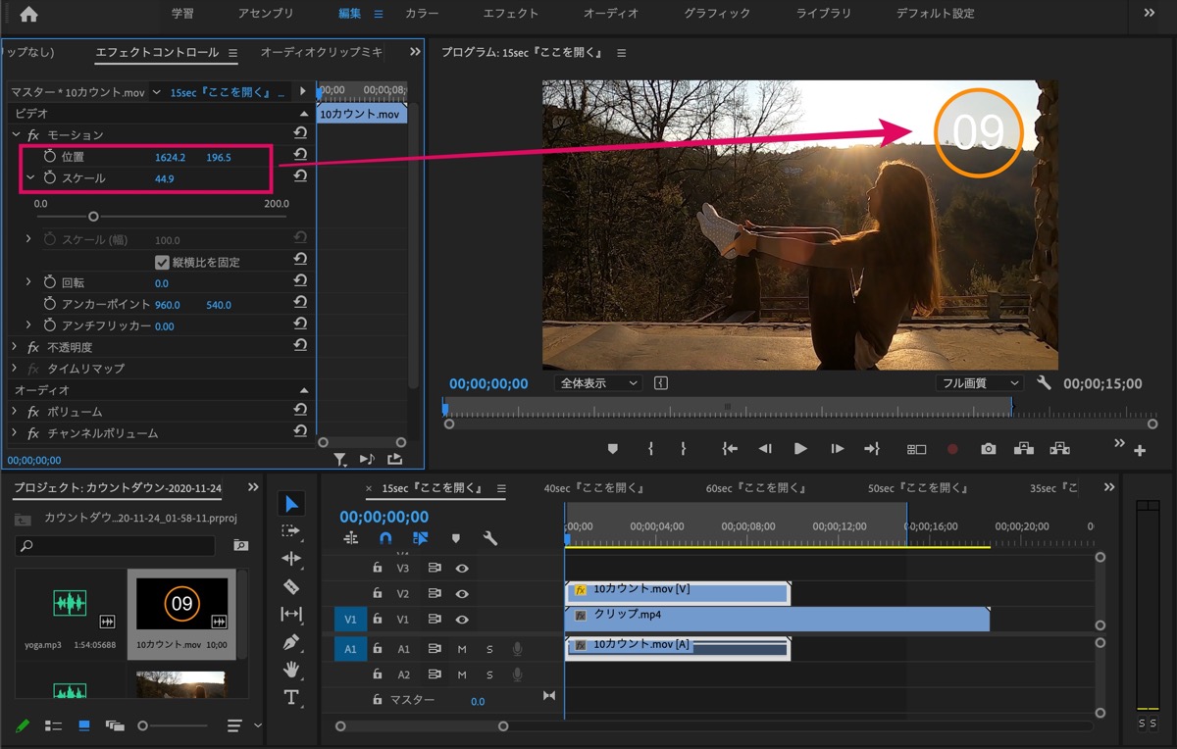The height and width of the screenshot is (749, 1177).
Task: Uncheck the 縦横比を固定 checkbox
Action: (x=163, y=262)
